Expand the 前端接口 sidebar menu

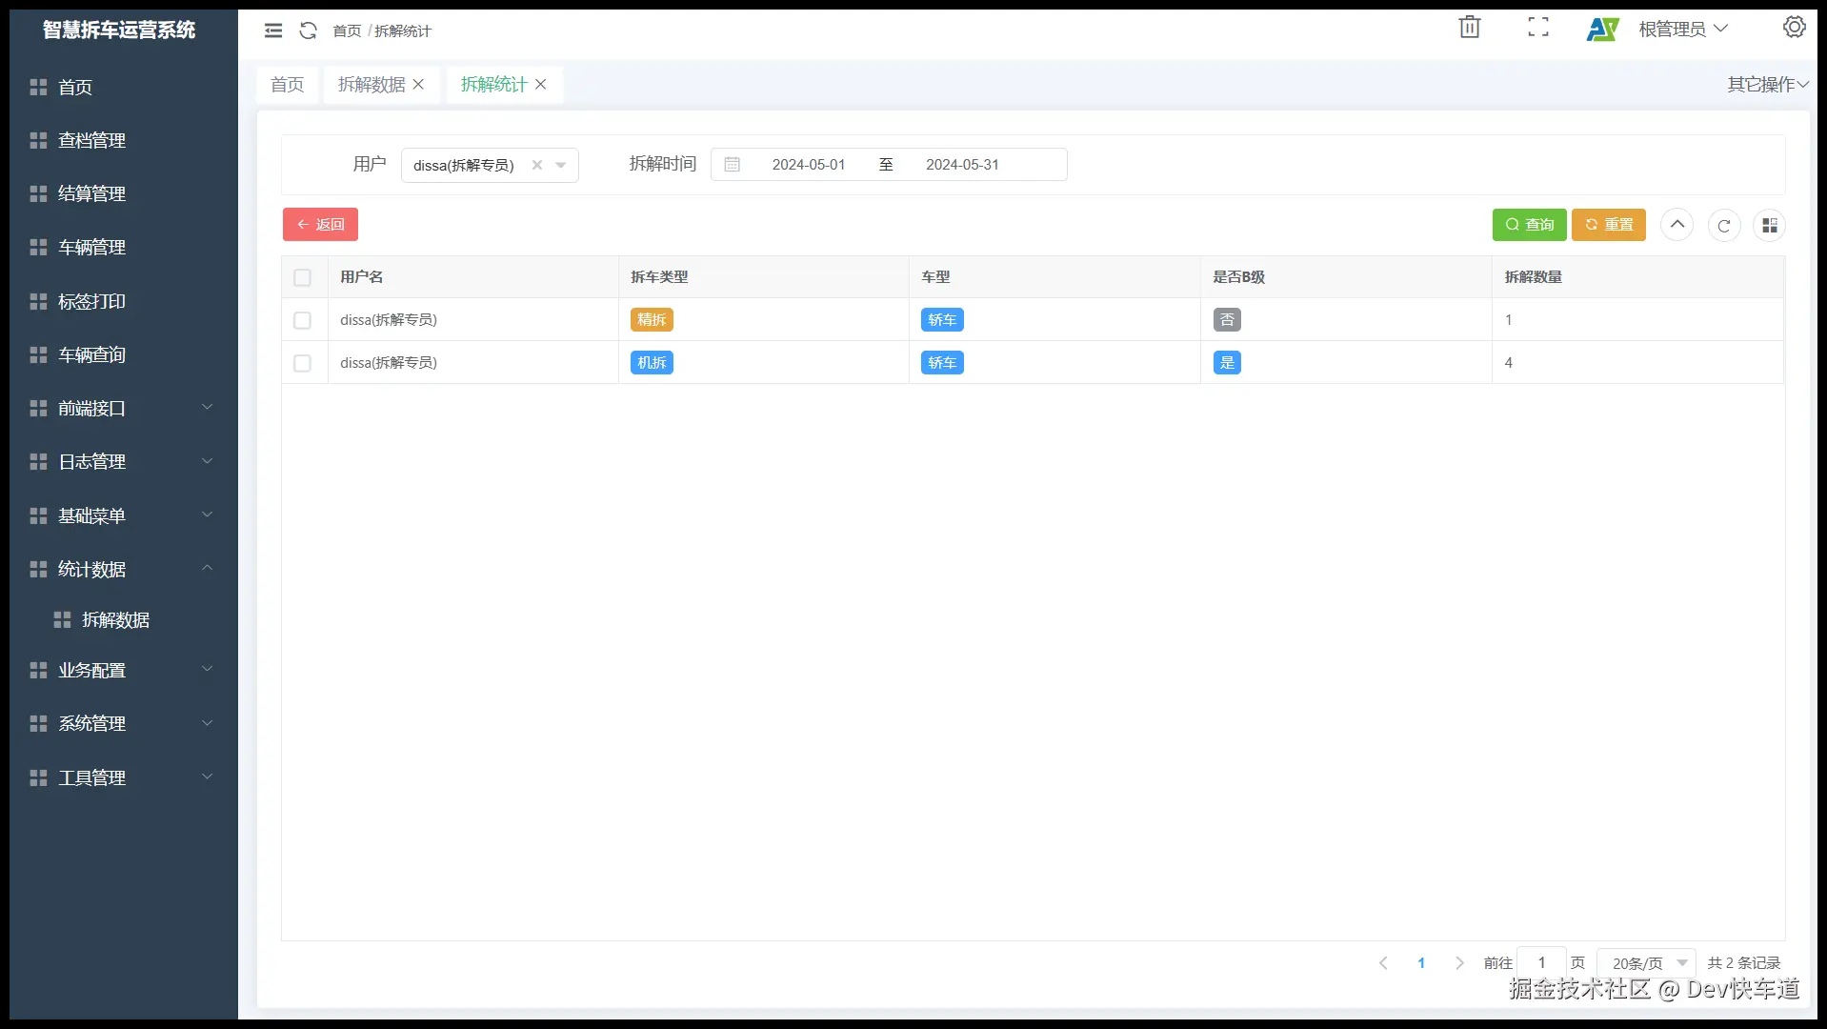[124, 408]
